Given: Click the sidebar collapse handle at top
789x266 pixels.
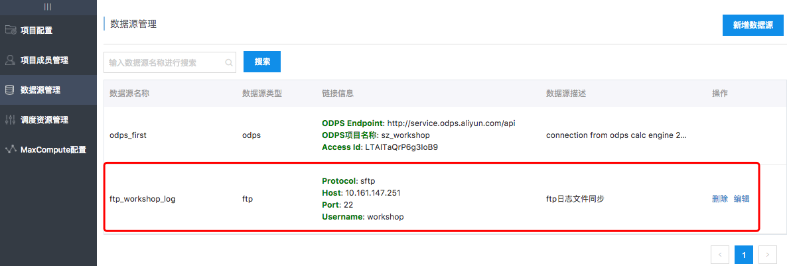Looking at the screenshot, I should pyautogui.click(x=48, y=7).
